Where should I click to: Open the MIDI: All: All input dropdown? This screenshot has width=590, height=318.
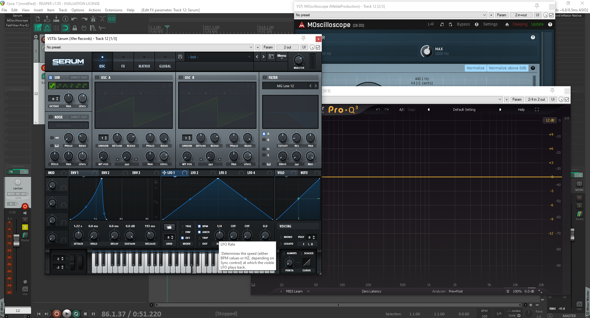coord(18,194)
